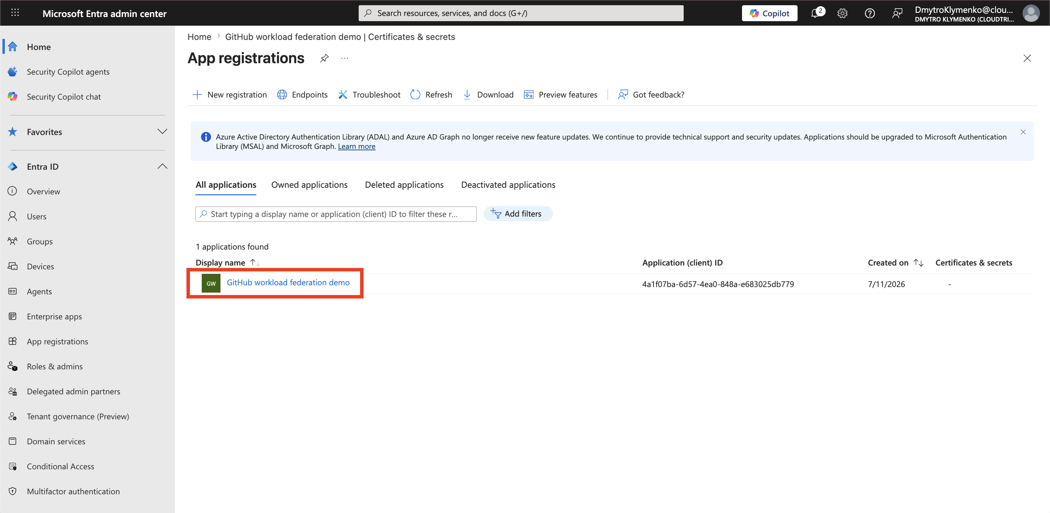The width and height of the screenshot is (1050, 513).
Task: Click New registration
Action: click(x=230, y=94)
